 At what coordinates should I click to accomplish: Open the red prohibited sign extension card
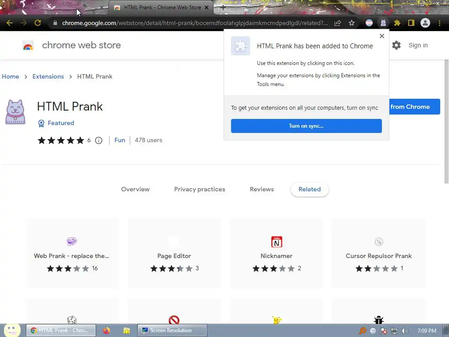174,319
